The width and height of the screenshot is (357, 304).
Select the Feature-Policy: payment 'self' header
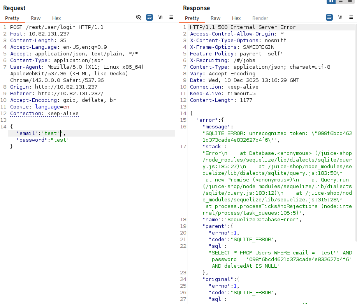coord(236,53)
